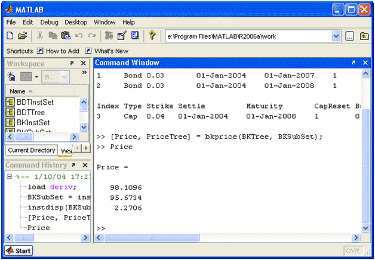The height and width of the screenshot is (260, 375).
Task: Undock the Command History panel
Action: (73, 165)
